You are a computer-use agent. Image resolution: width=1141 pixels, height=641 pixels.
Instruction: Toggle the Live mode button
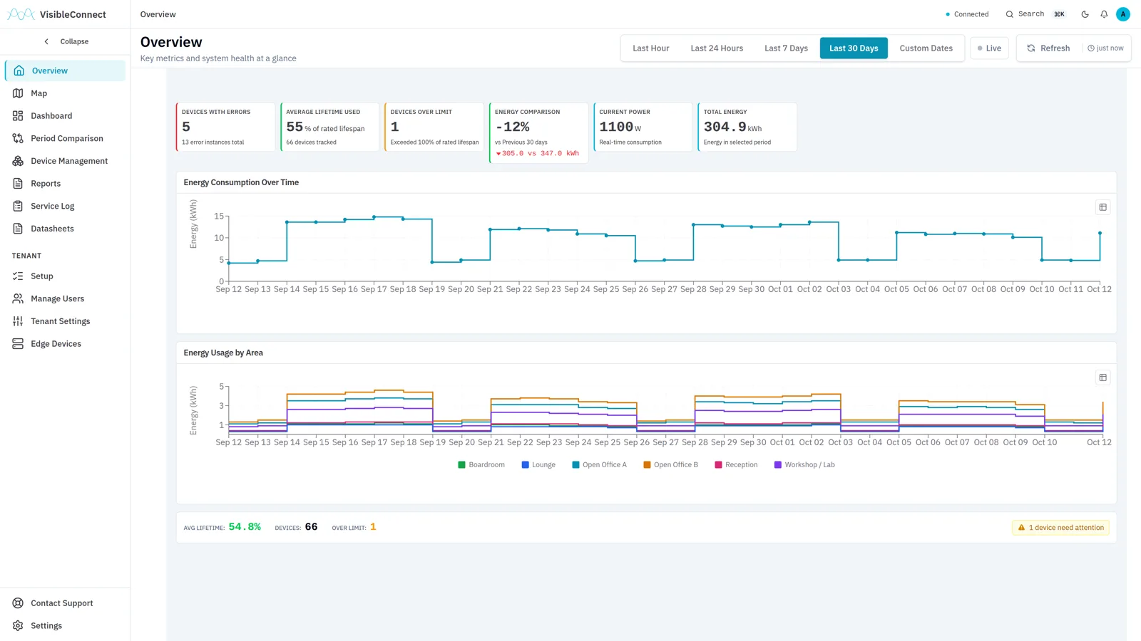pyautogui.click(x=989, y=48)
